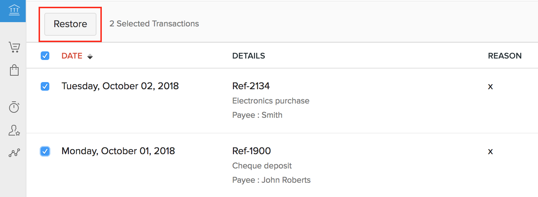
Task: Open the Purchases bag icon
Action: click(14, 70)
